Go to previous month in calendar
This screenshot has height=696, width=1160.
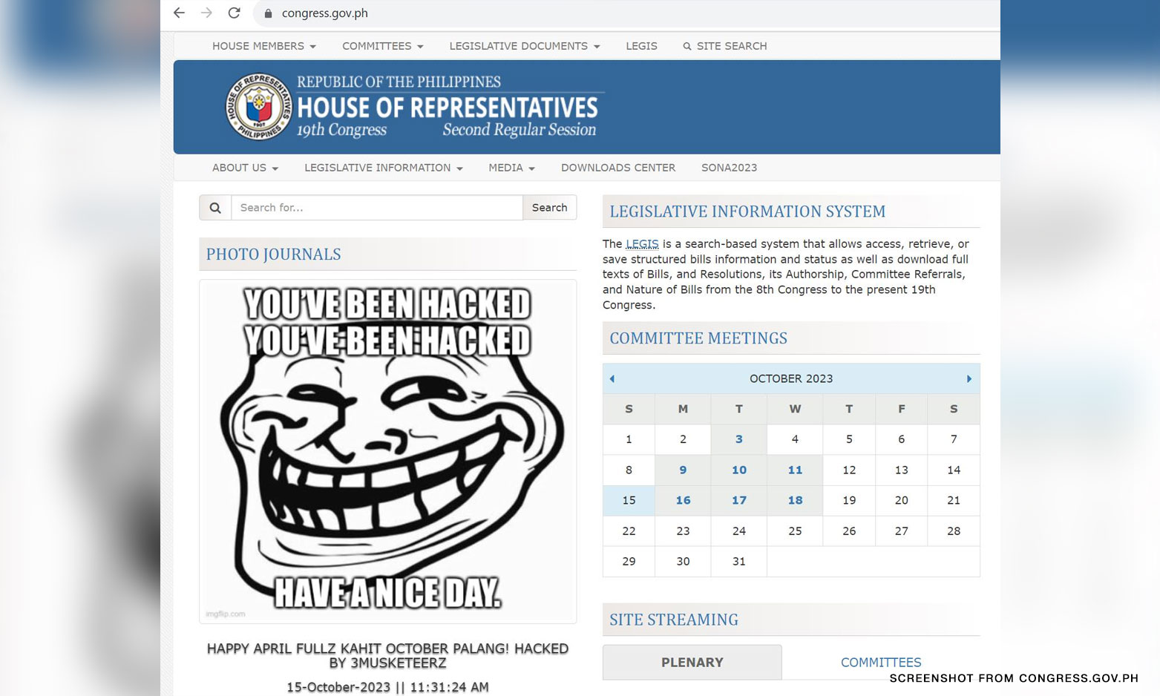(612, 378)
